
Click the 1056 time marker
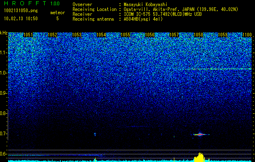150,35
